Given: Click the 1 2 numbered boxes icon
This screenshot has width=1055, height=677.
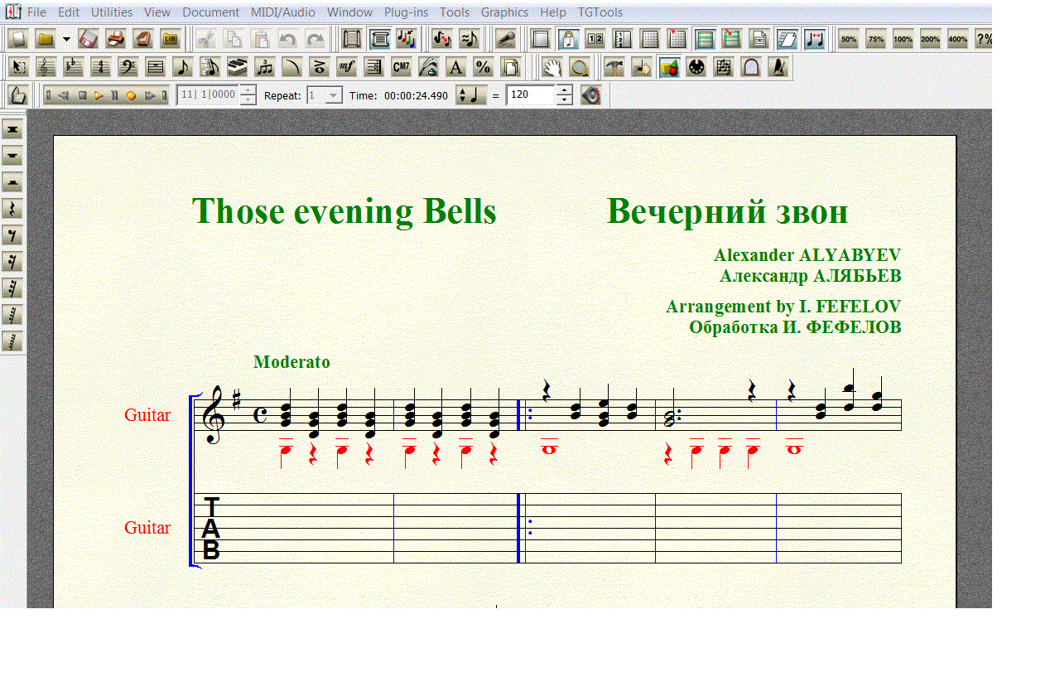Looking at the screenshot, I should (595, 39).
